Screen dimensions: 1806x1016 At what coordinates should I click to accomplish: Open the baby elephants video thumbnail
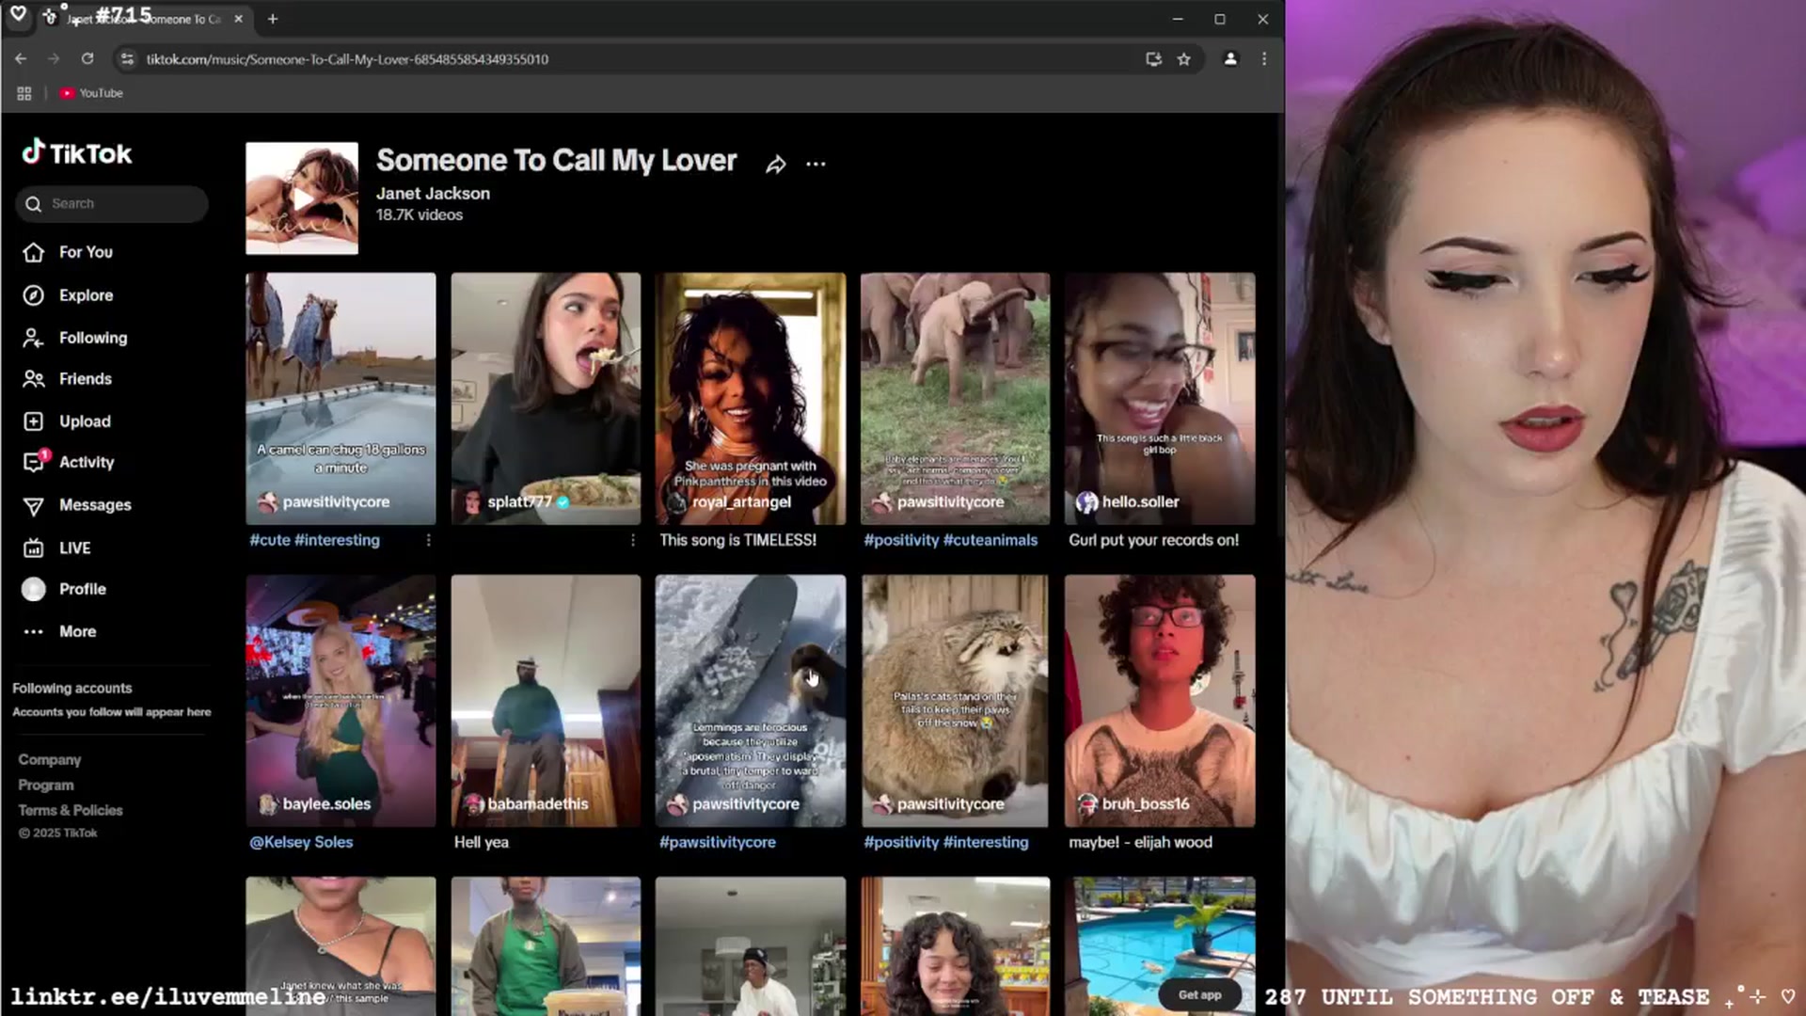pyautogui.click(x=955, y=398)
